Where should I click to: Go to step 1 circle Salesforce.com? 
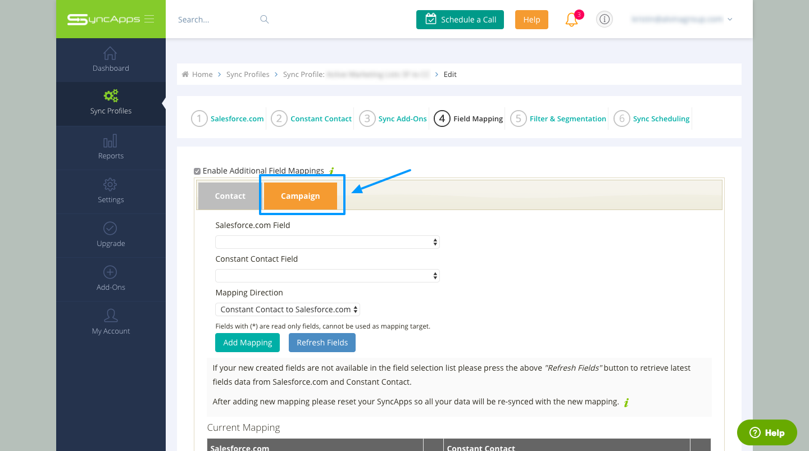(x=199, y=119)
